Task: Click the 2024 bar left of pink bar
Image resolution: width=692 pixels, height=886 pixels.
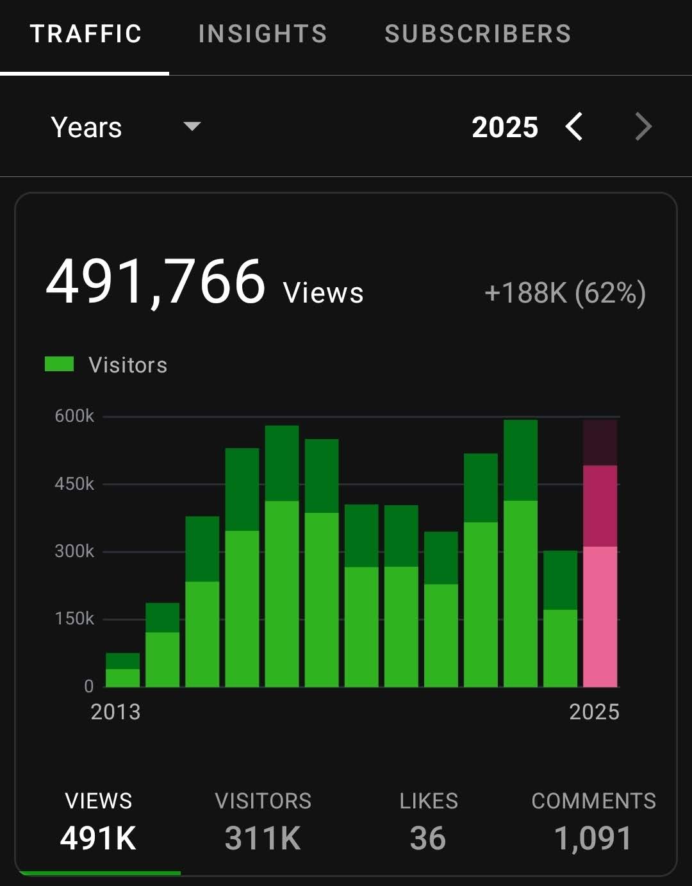Action: (x=560, y=619)
